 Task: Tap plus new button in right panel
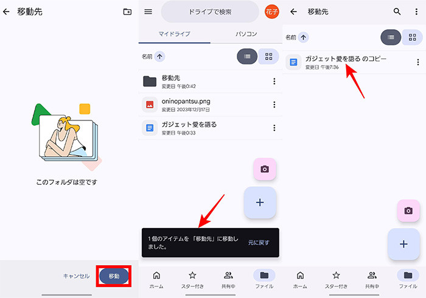point(403,244)
